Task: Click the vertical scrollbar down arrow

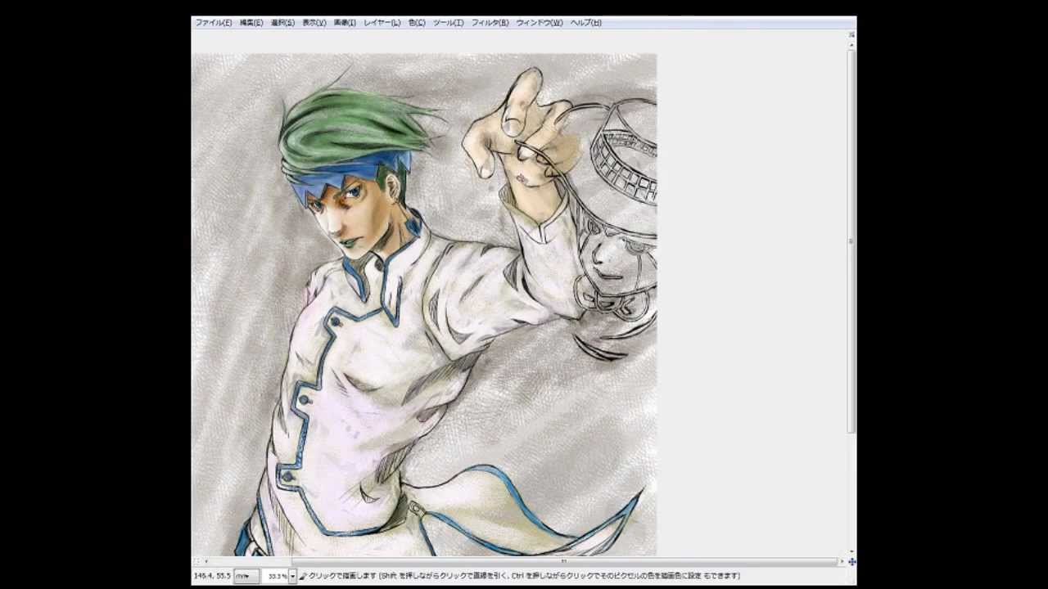Action: [x=852, y=552]
